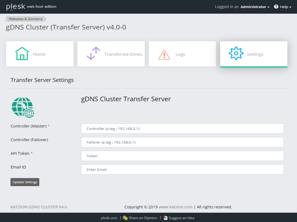Viewport: 297px width, 222px height.
Task: Click the gDNS globe logo icon
Action: click(23, 107)
